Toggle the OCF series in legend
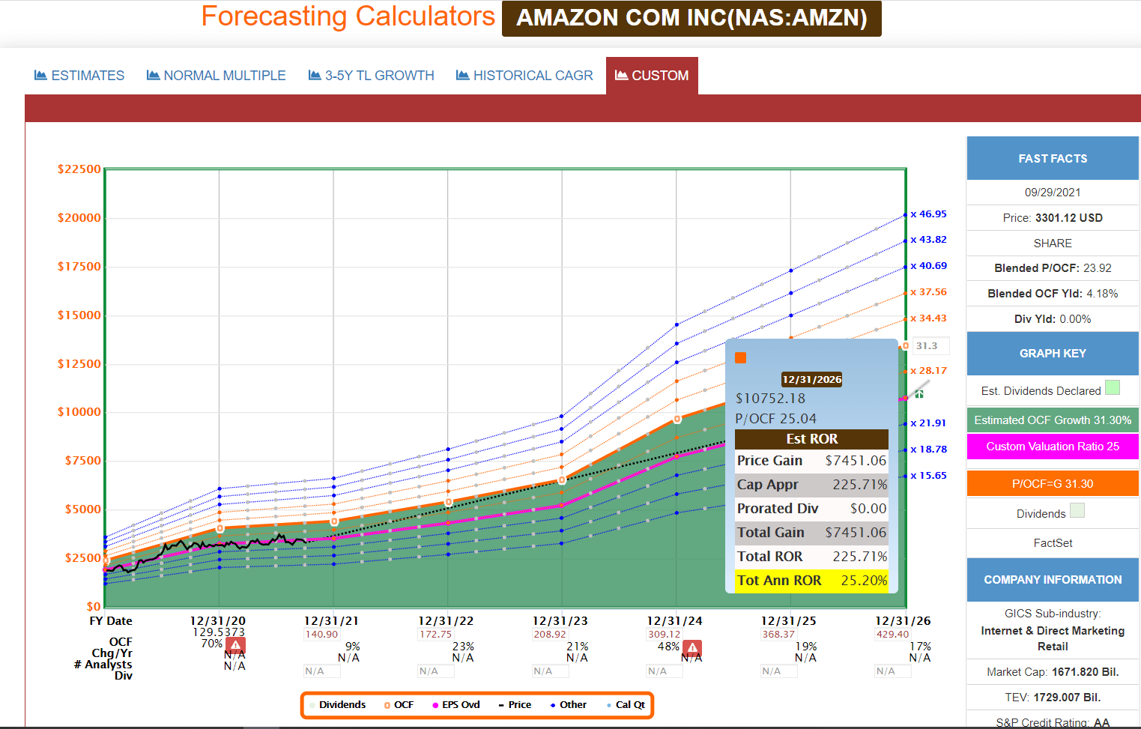The width and height of the screenshot is (1141, 729). tap(399, 705)
